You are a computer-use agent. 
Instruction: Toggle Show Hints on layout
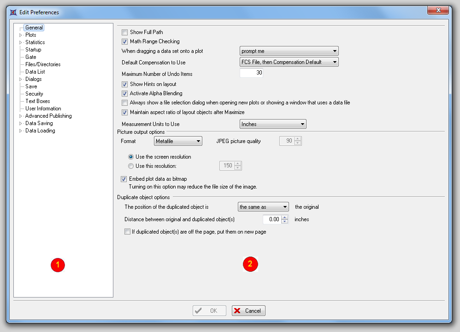click(x=125, y=84)
